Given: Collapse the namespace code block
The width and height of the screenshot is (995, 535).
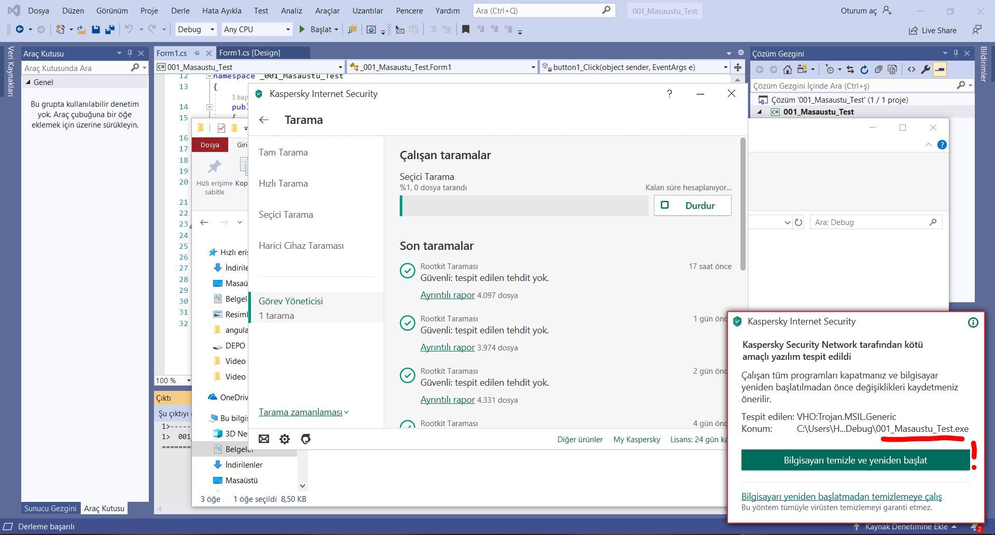Looking at the screenshot, I should [x=209, y=76].
